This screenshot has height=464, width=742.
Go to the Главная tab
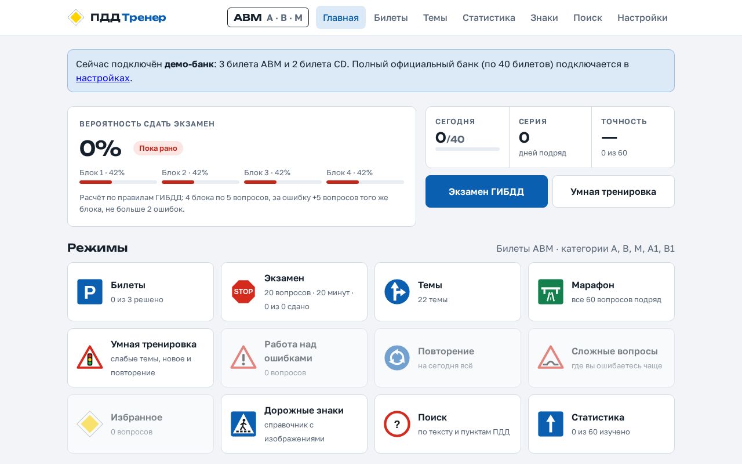(341, 17)
